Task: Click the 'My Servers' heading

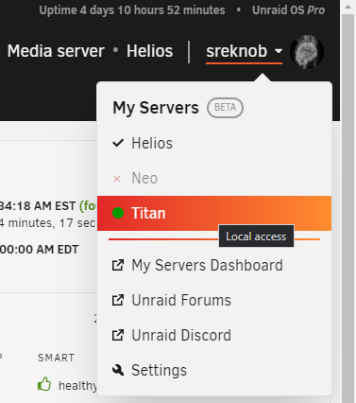Action: point(156,108)
